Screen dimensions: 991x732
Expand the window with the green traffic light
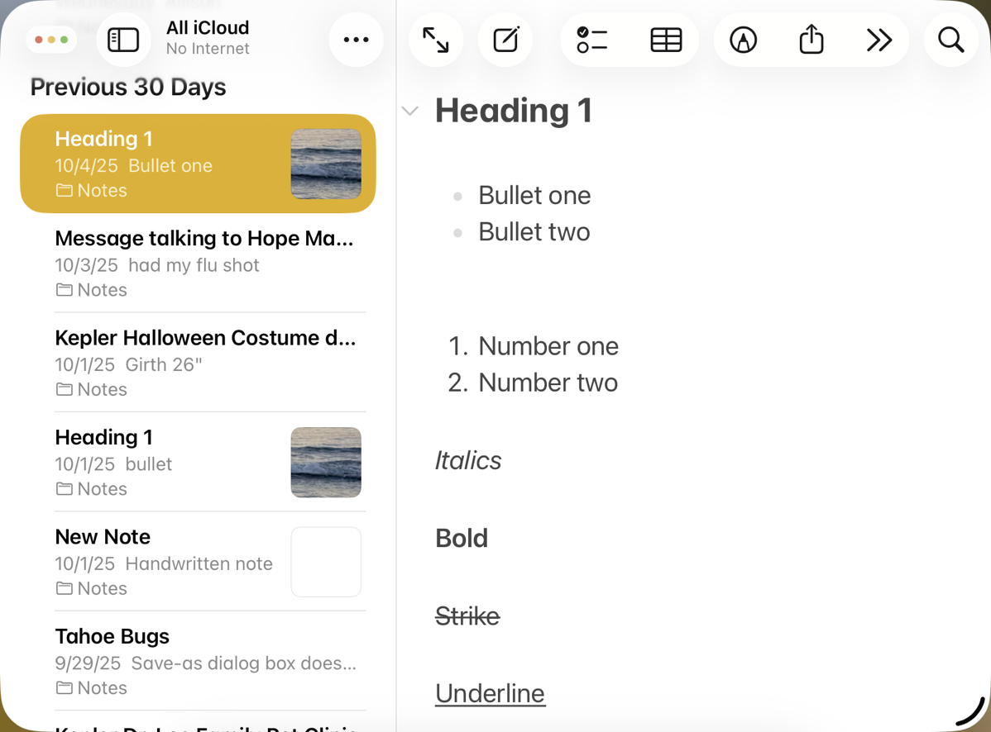[x=64, y=39]
